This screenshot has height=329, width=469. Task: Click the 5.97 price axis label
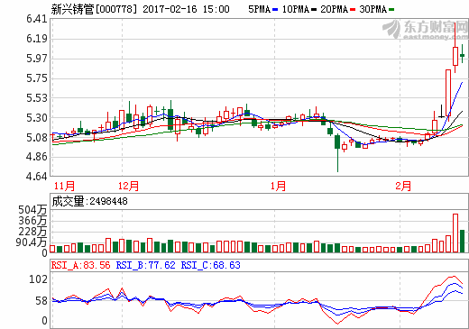tap(37, 59)
